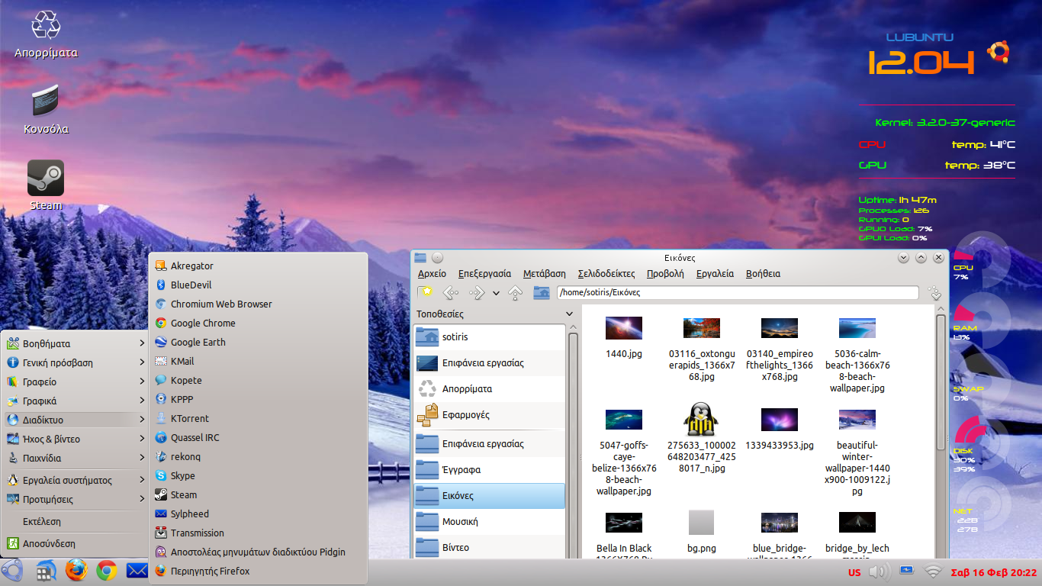Open the navigation history dropdown arrow
This screenshot has height=586, width=1042.
[496, 293]
